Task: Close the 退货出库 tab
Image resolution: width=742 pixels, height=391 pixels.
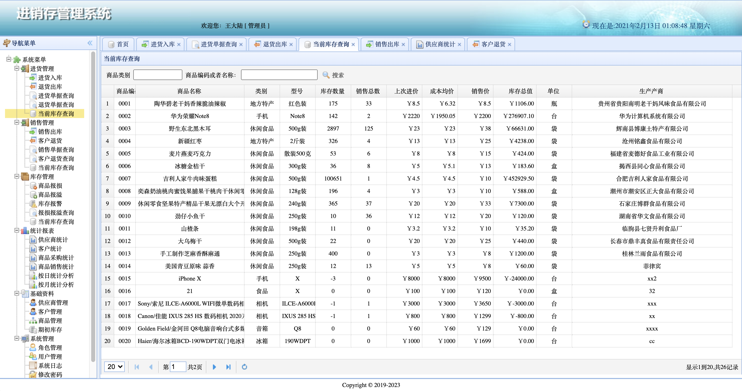Action: 291,44
